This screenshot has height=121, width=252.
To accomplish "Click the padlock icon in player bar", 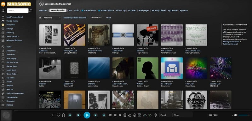I will [135, 115].
